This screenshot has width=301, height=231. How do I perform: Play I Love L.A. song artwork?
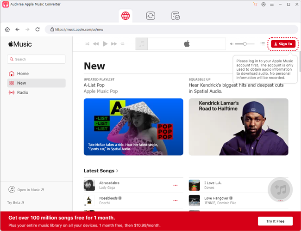pyautogui.click(x=194, y=185)
